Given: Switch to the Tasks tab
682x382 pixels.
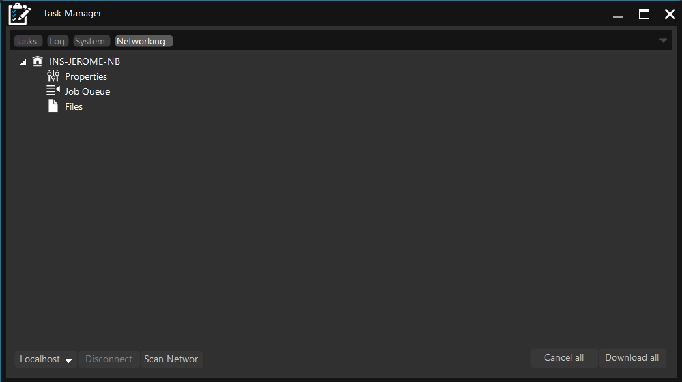Looking at the screenshot, I should click(26, 42).
